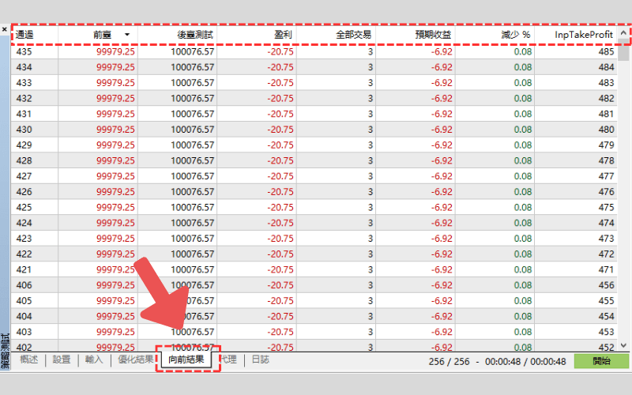This screenshot has width=632, height=395.
Task: Switch to the 優化結果 tab
Action: coord(135,359)
